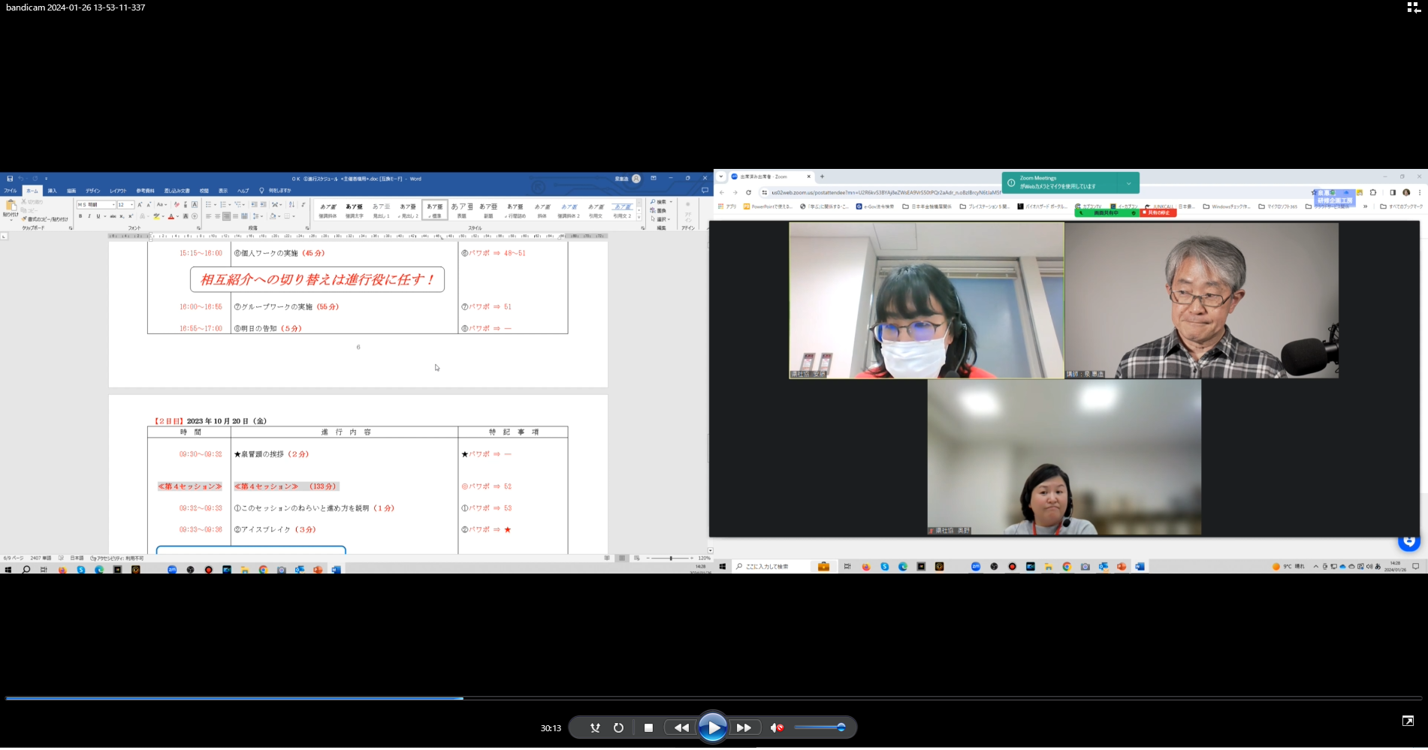Open the Chrome three-dot menu

coord(1419,193)
